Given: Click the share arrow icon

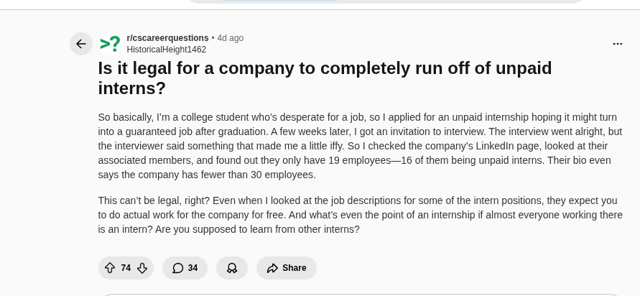Looking at the screenshot, I should 272,268.
